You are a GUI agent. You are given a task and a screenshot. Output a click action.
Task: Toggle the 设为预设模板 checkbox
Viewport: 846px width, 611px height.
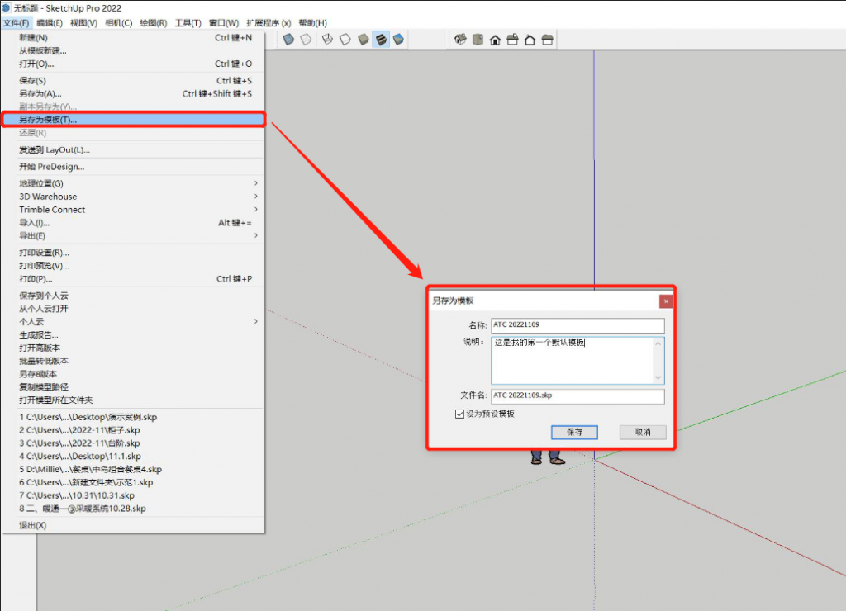[x=459, y=414]
